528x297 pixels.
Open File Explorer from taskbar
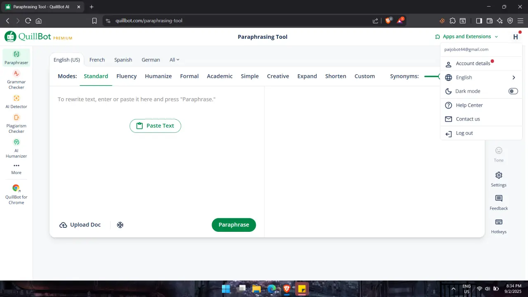point(256,289)
